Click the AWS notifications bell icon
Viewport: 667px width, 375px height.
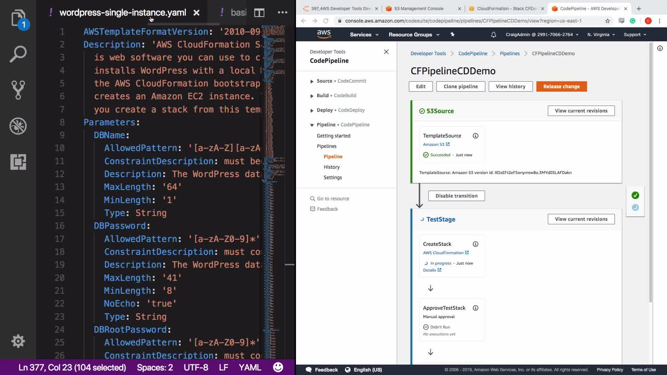493,35
